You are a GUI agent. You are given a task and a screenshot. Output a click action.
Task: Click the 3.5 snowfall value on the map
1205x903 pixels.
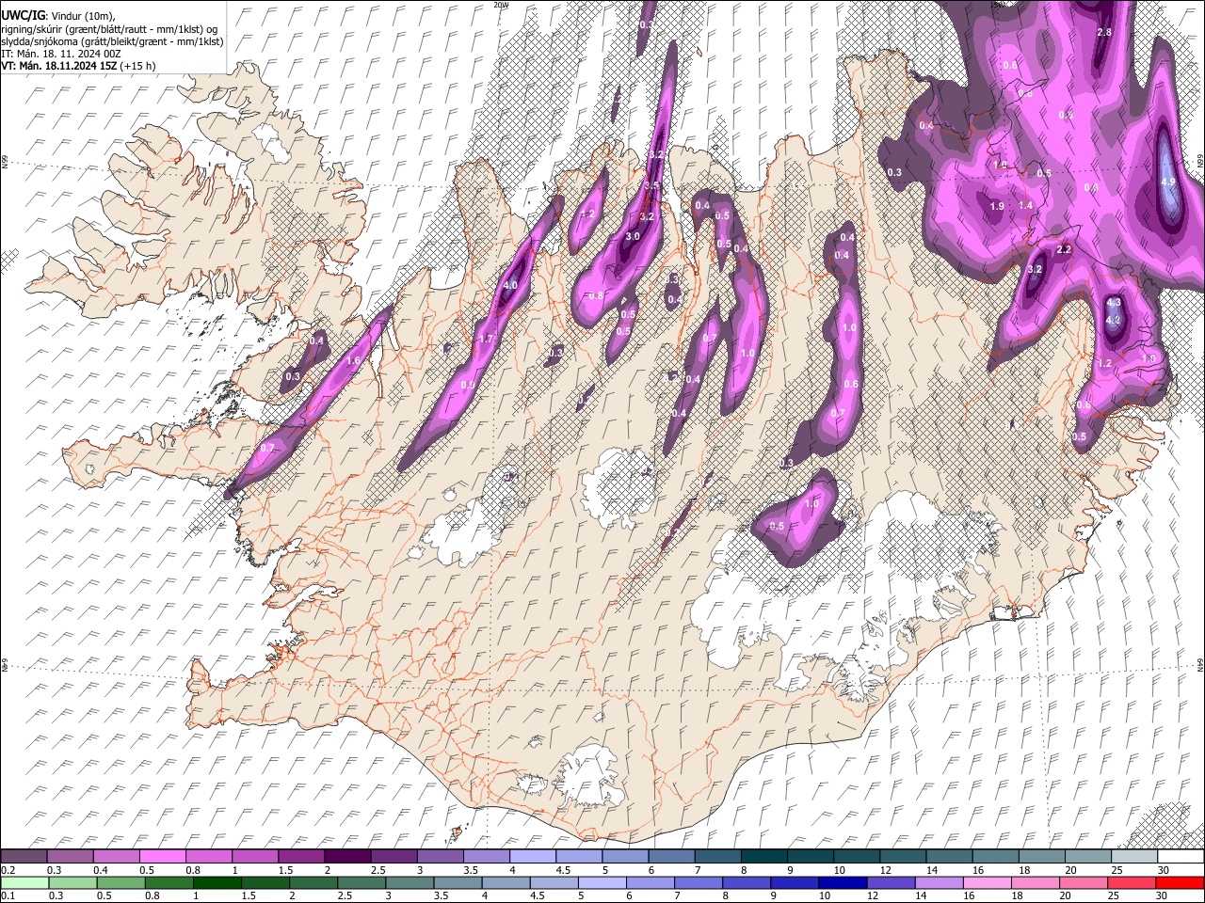pos(651,186)
